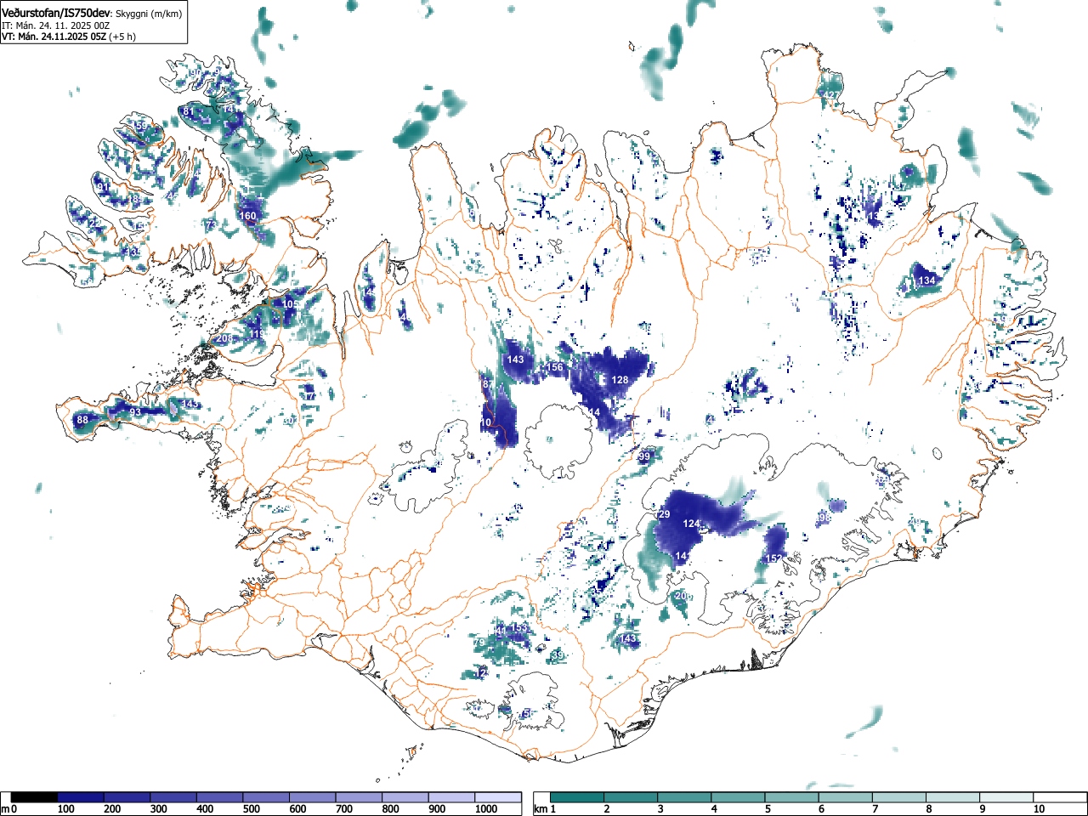
Task: Click the '152' visibility value on the map
Action: click(774, 558)
